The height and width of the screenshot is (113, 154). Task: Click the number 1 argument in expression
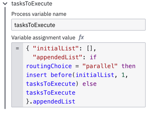pyautogui.click(x=123, y=75)
